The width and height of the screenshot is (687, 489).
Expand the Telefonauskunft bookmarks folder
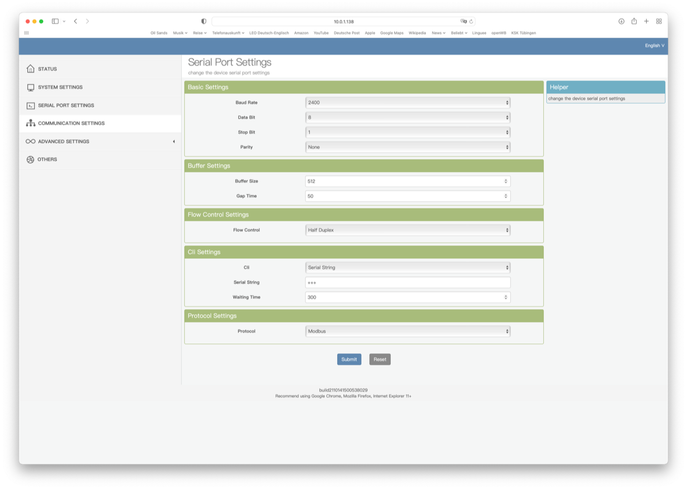[228, 33]
